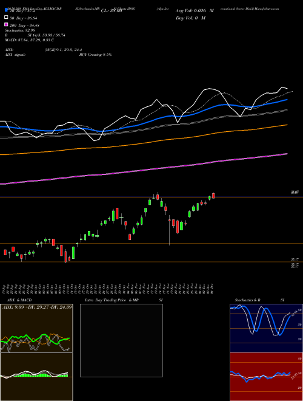Click the ADX 9.09 +DY 29.27 header

(37, 307)
